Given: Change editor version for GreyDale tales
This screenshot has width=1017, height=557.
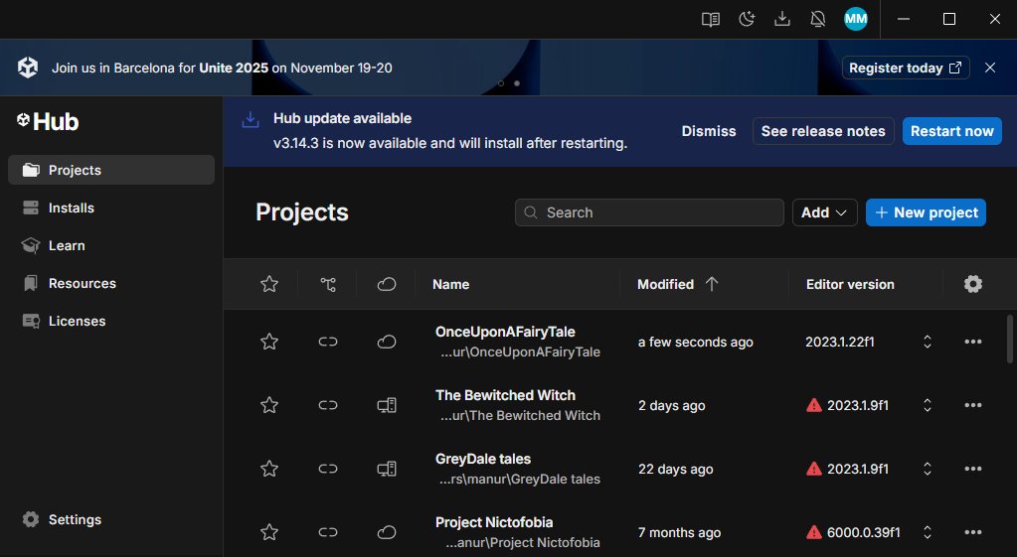Looking at the screenshot, I should [x=928, y=469].
